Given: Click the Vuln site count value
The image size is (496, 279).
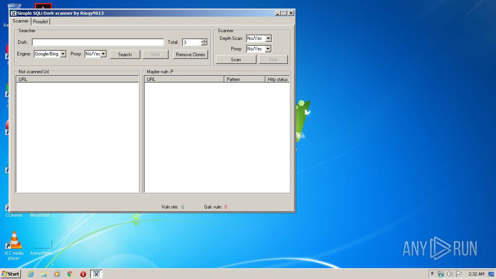Looking at the screenshot, I should click(x=183, y=207).
